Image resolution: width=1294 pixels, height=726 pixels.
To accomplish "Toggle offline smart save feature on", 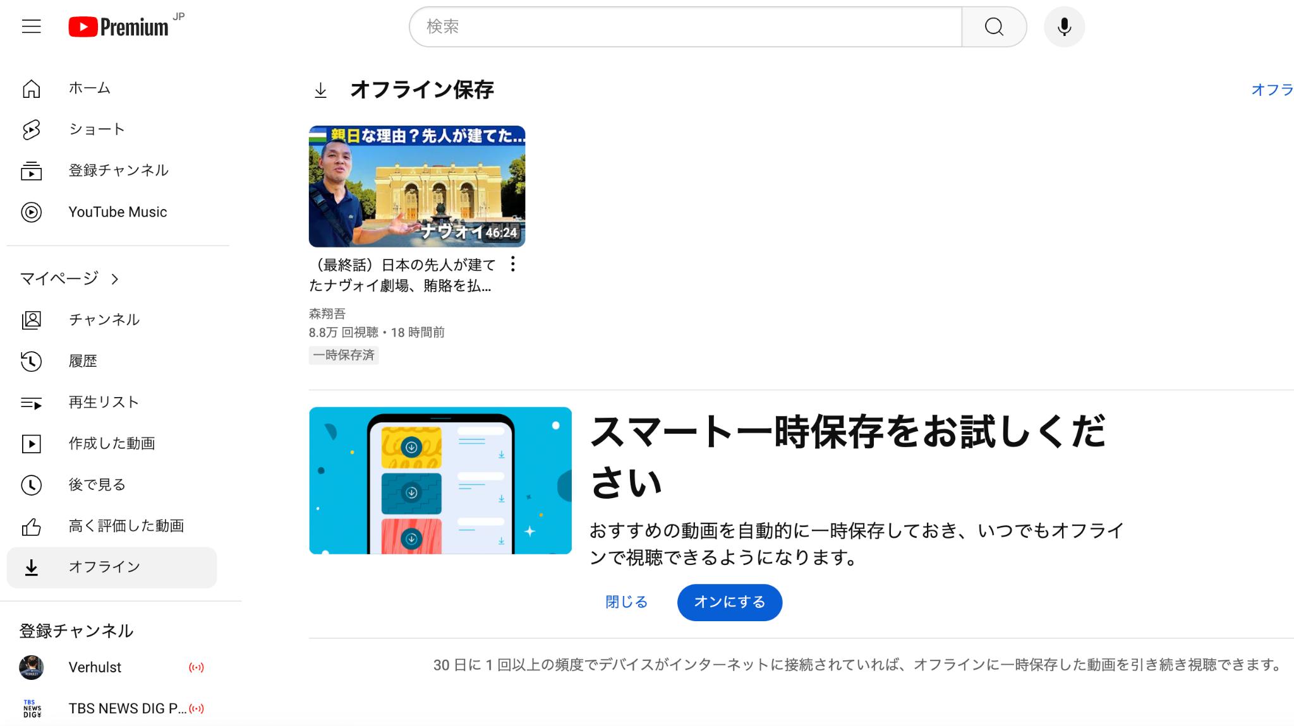I will pos(729,603).
